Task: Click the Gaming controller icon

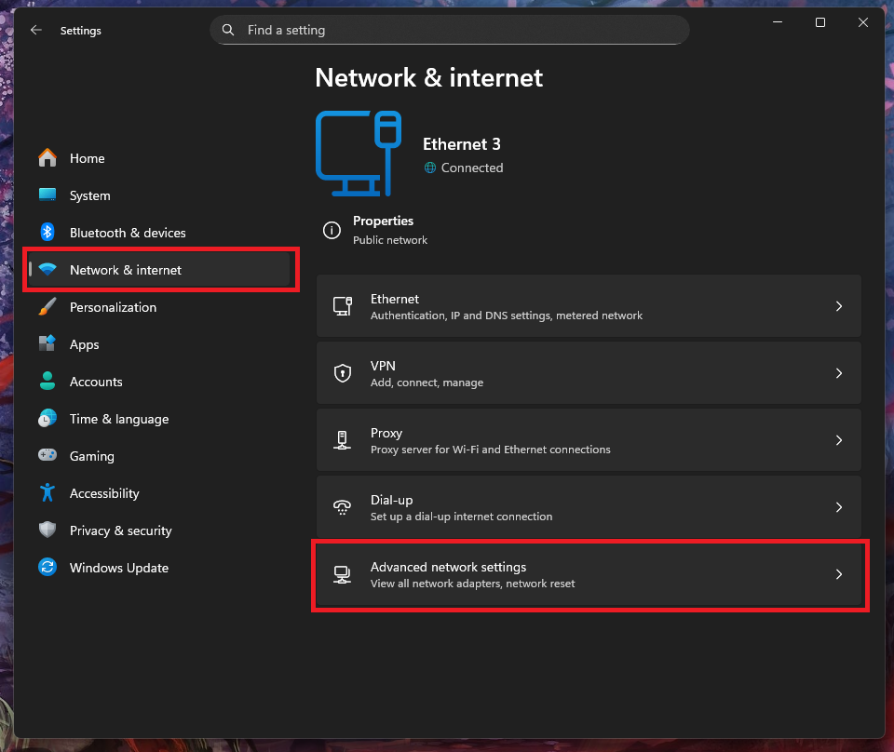Action: [x=47, y=456]
